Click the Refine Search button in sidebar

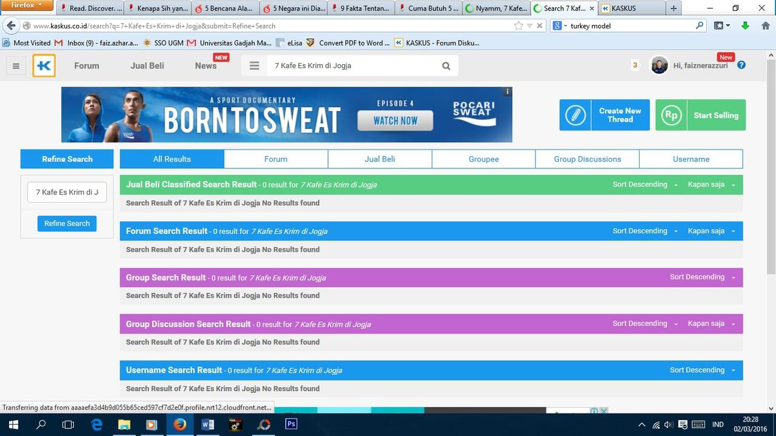coord(67,223)
